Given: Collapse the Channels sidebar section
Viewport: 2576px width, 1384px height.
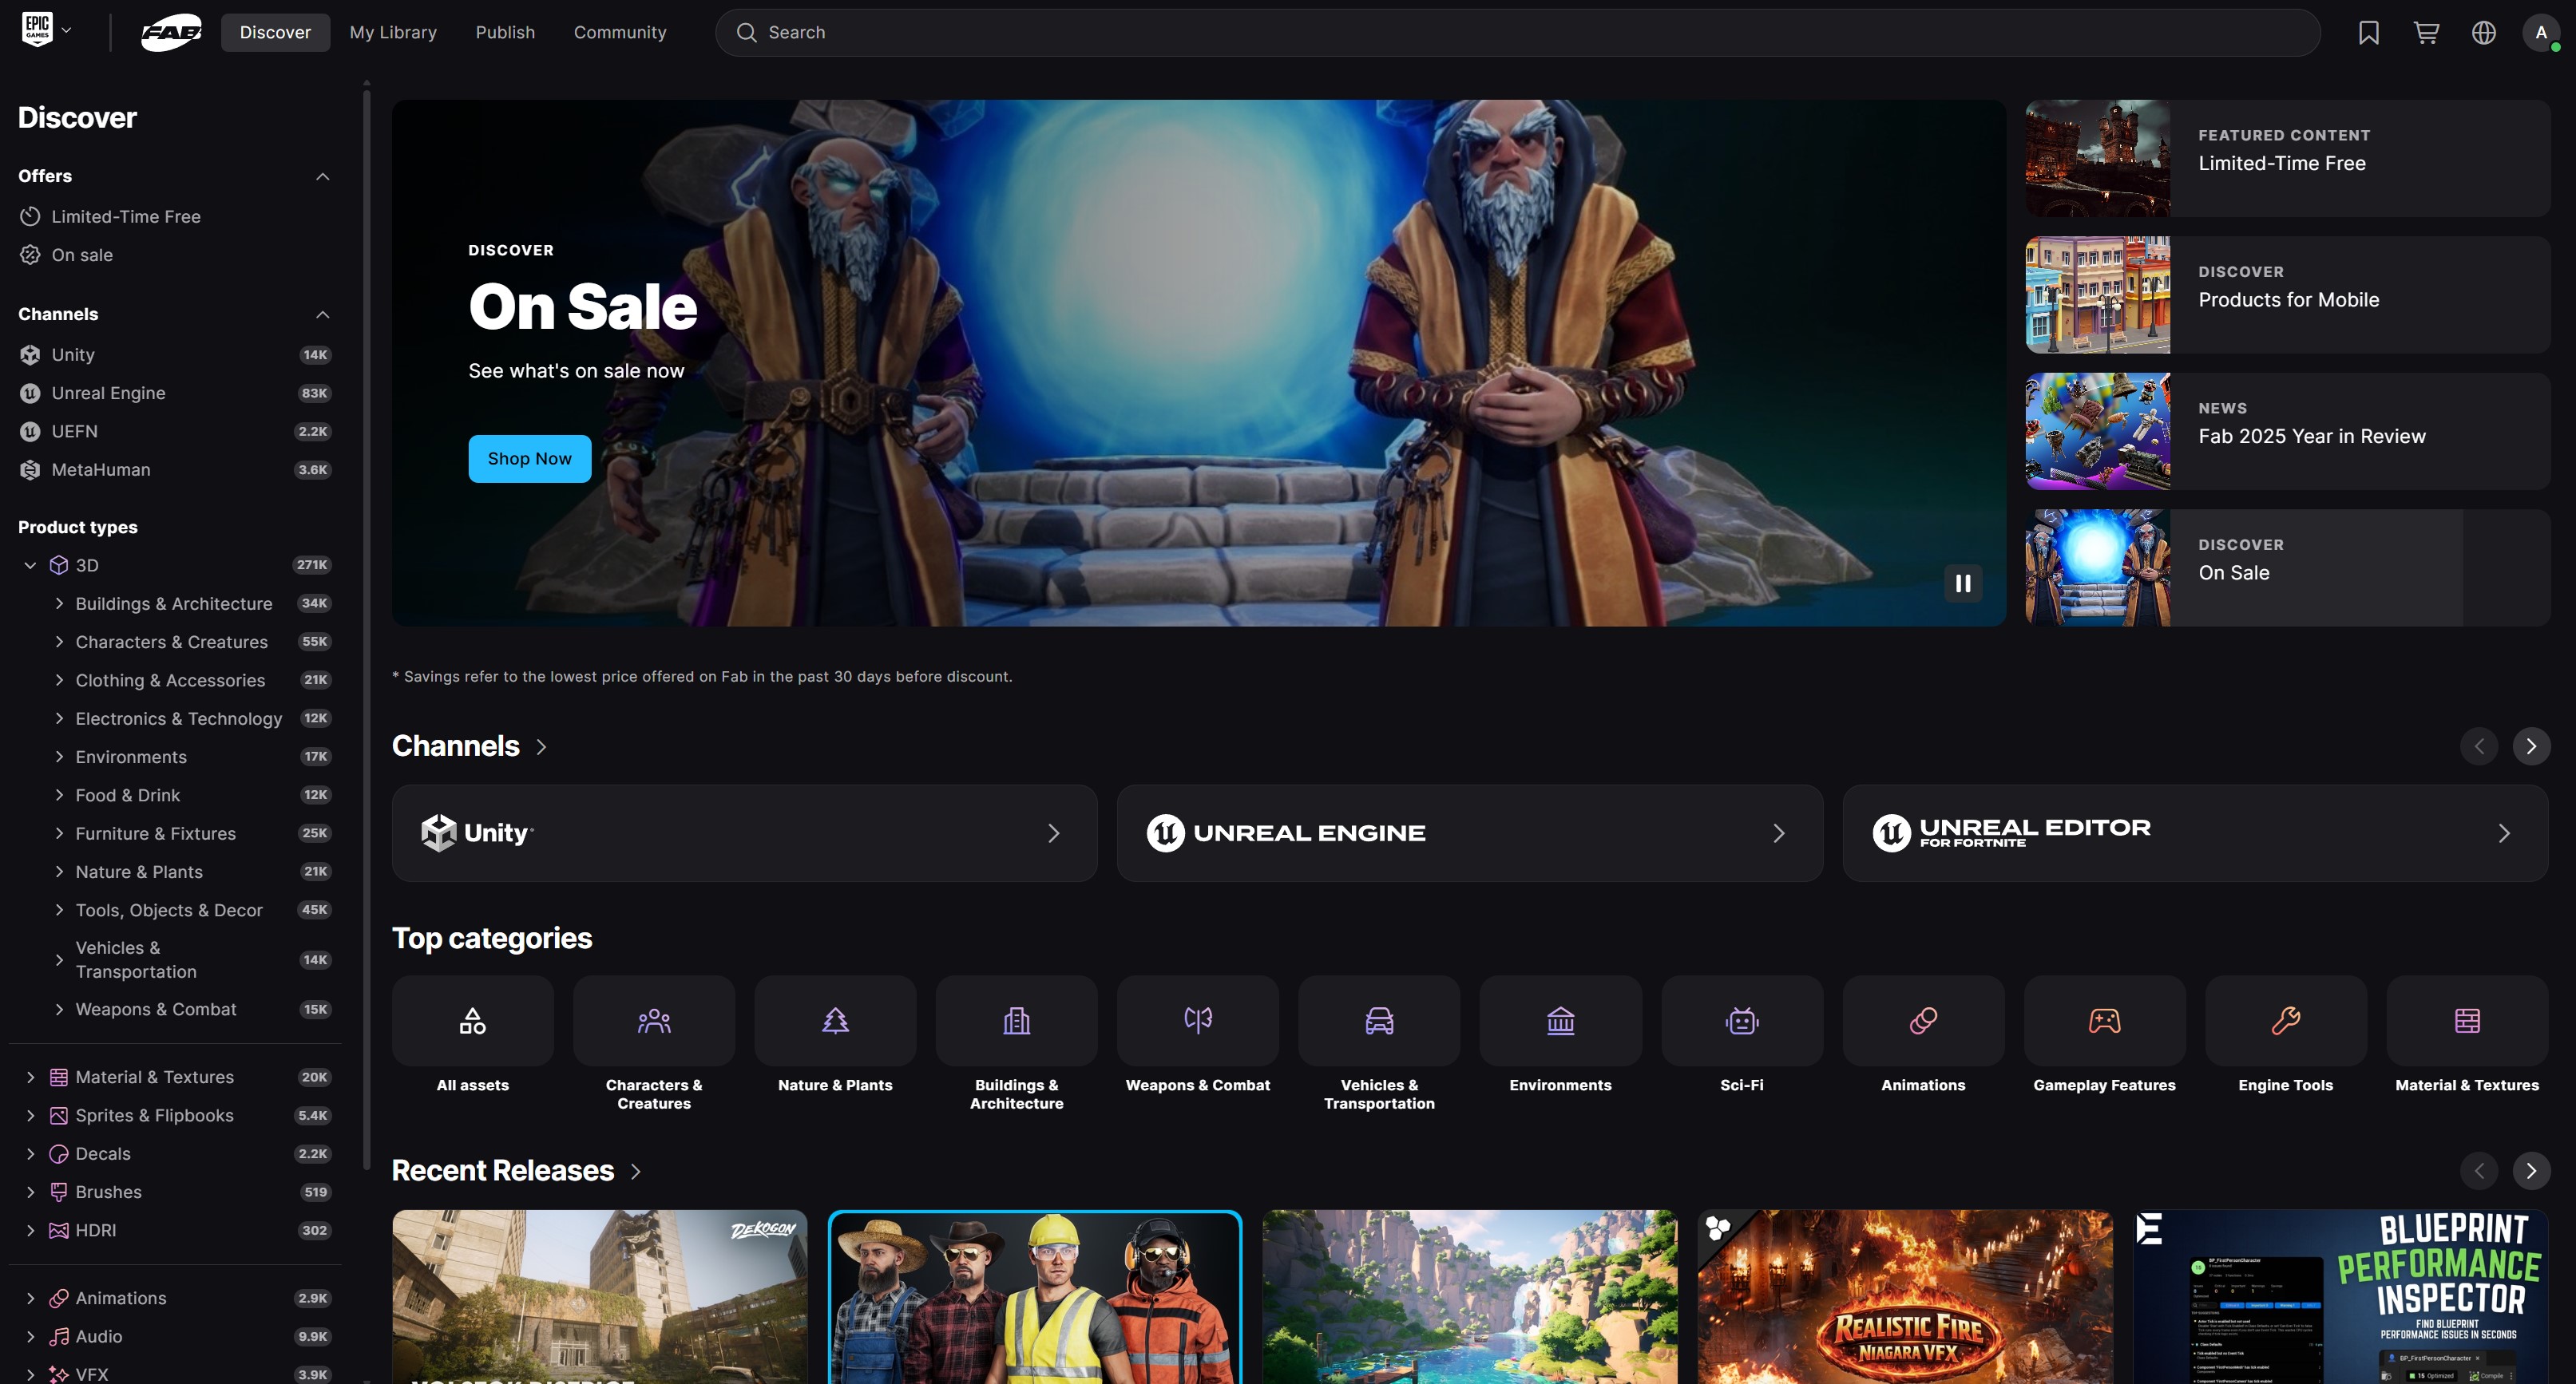Looking at the screenshot, I should tap(322, 314).
